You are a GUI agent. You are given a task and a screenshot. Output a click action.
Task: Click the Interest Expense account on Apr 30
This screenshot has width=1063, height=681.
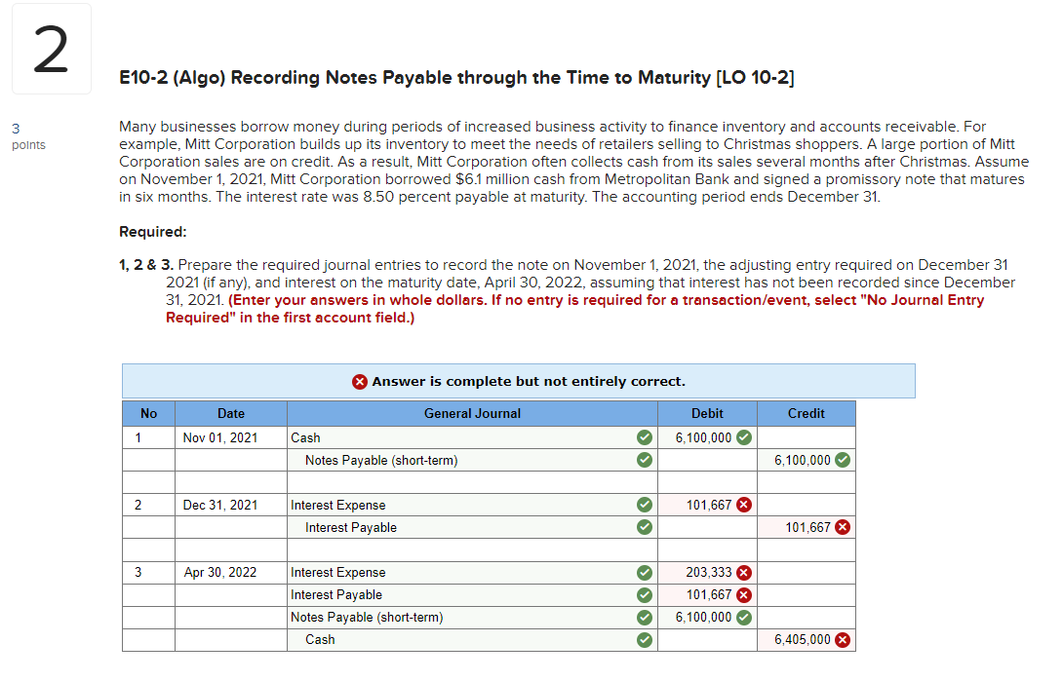pyautogui.click(x=472, y=573)
